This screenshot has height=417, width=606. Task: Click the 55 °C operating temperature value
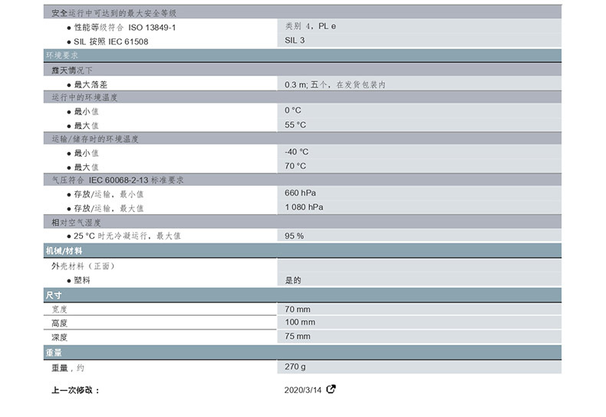coord(295,124)
